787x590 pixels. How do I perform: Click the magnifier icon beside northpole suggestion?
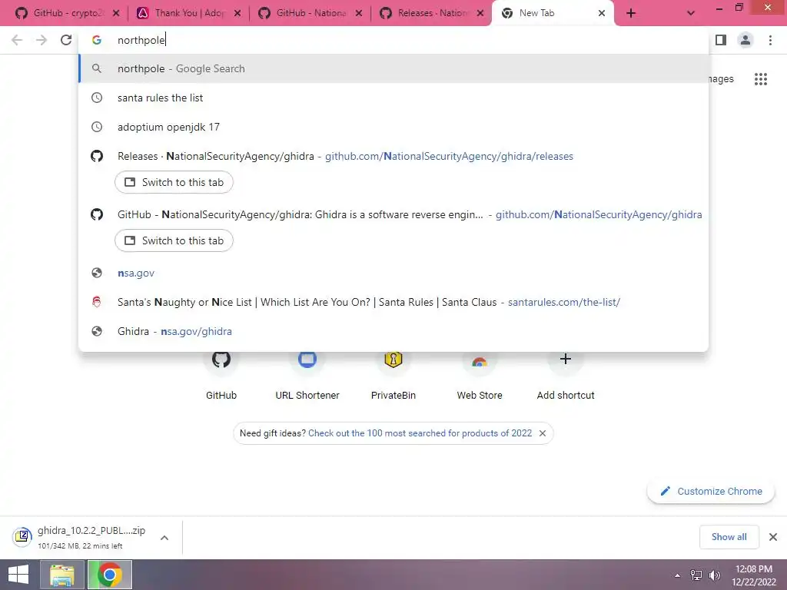point(97,68)
